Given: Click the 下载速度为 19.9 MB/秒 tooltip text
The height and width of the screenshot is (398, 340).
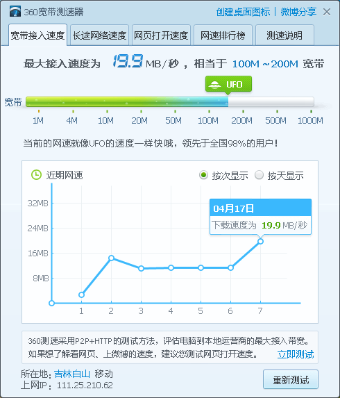Looking at the screenshot, I should click(x=260, y=225).
